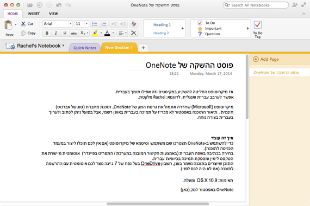The width and height of the screenshot is (310, 206).
Task: Delete with the X icon
Action: click(134, 33)
